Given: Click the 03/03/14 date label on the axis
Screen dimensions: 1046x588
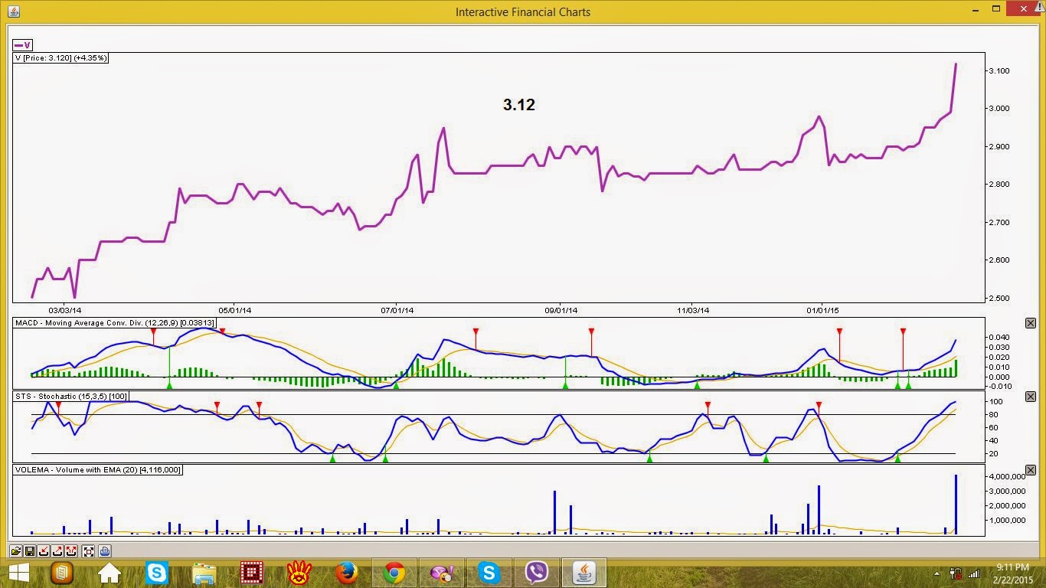Looking at the screenshot, I should tap(64, 310).
